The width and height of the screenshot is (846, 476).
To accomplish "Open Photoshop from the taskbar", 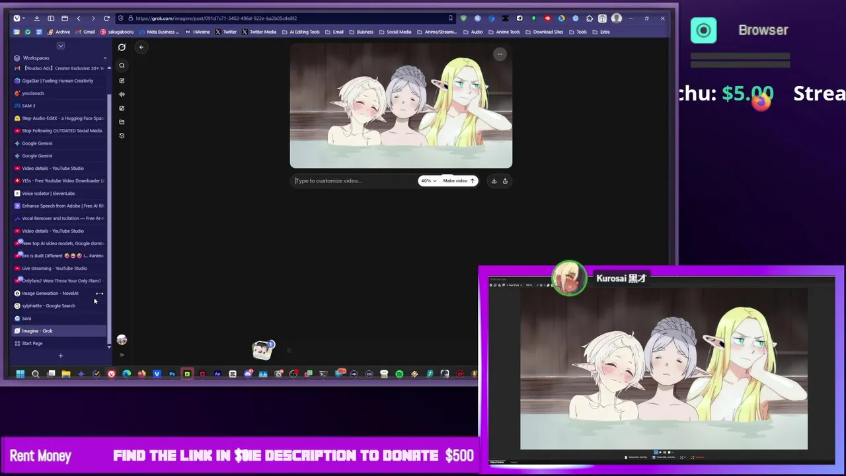I will pos(172,374).
